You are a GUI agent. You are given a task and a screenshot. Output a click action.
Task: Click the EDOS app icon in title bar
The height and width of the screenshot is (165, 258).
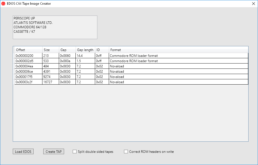[3, 4]
